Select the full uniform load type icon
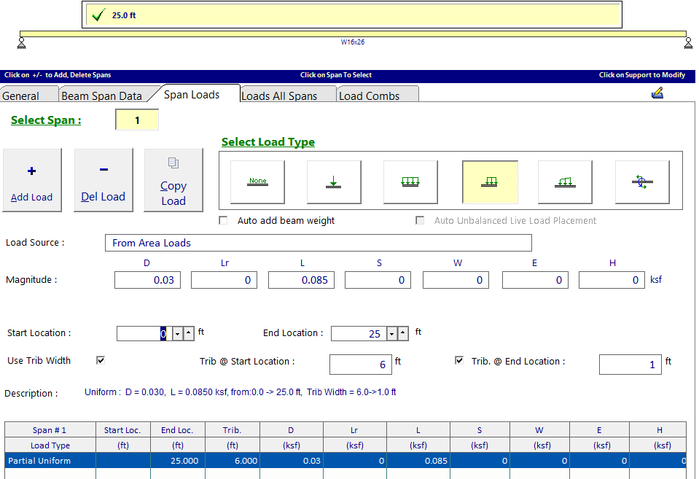The height and width of the screenshot is (479, 699). click(410, 182)
